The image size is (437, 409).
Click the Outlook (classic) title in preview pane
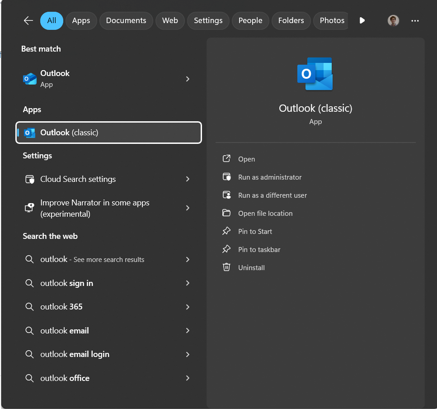tap(315, 108)
